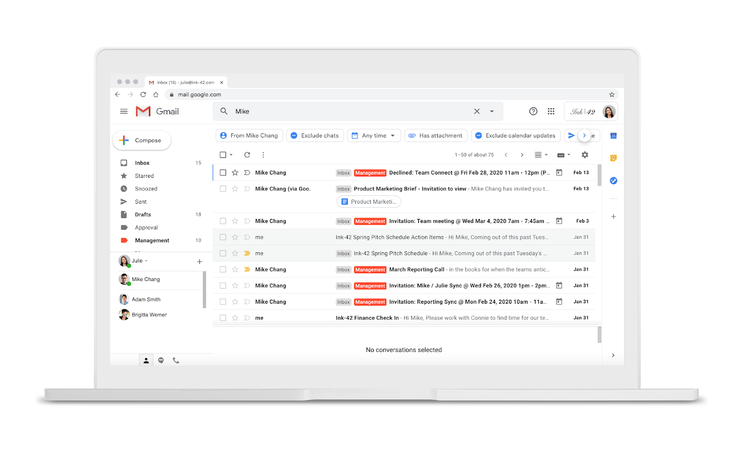Toggle importance marker on March Reporting Call
740x474 pixels.
(247, 269)
